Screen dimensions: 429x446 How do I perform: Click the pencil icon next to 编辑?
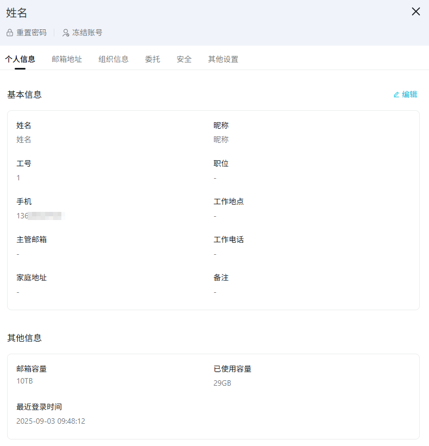click(396, 95)
